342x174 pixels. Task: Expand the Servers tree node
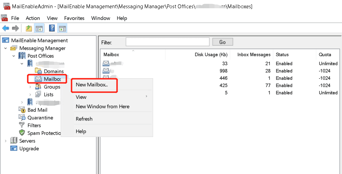point(6,141)
